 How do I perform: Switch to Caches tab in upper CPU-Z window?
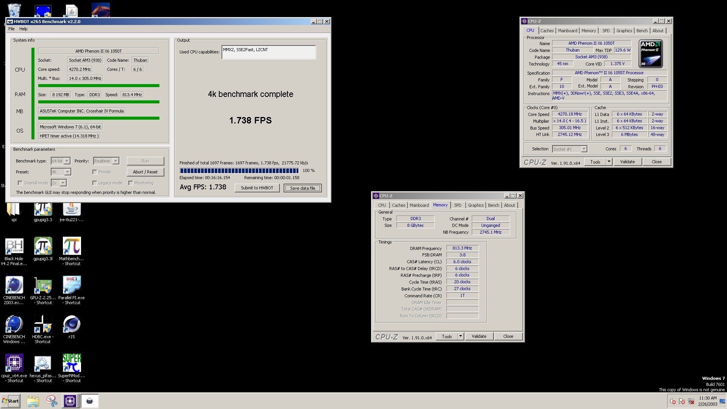pos(547,31)
